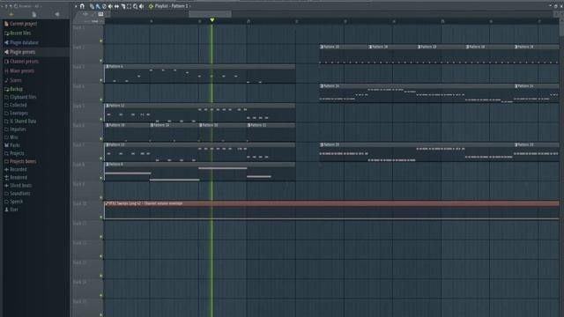The width and height of the screenshot is (564, 317).
Task: Mute Track 1 with its green switch
Action: click(x=100, y=41)
